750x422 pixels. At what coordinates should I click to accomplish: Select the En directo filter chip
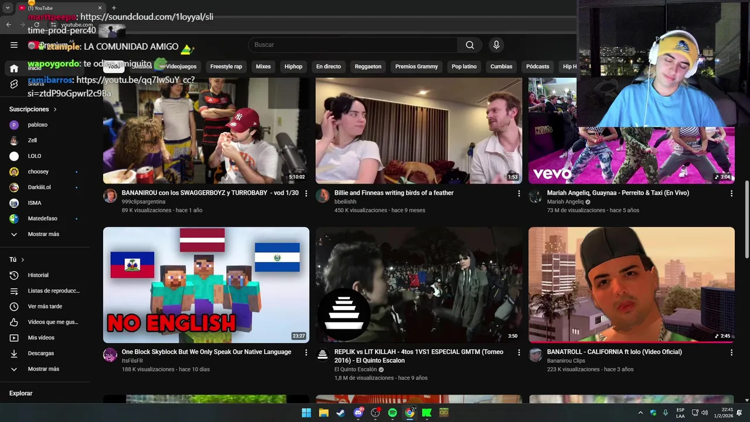tap(329, 67)
